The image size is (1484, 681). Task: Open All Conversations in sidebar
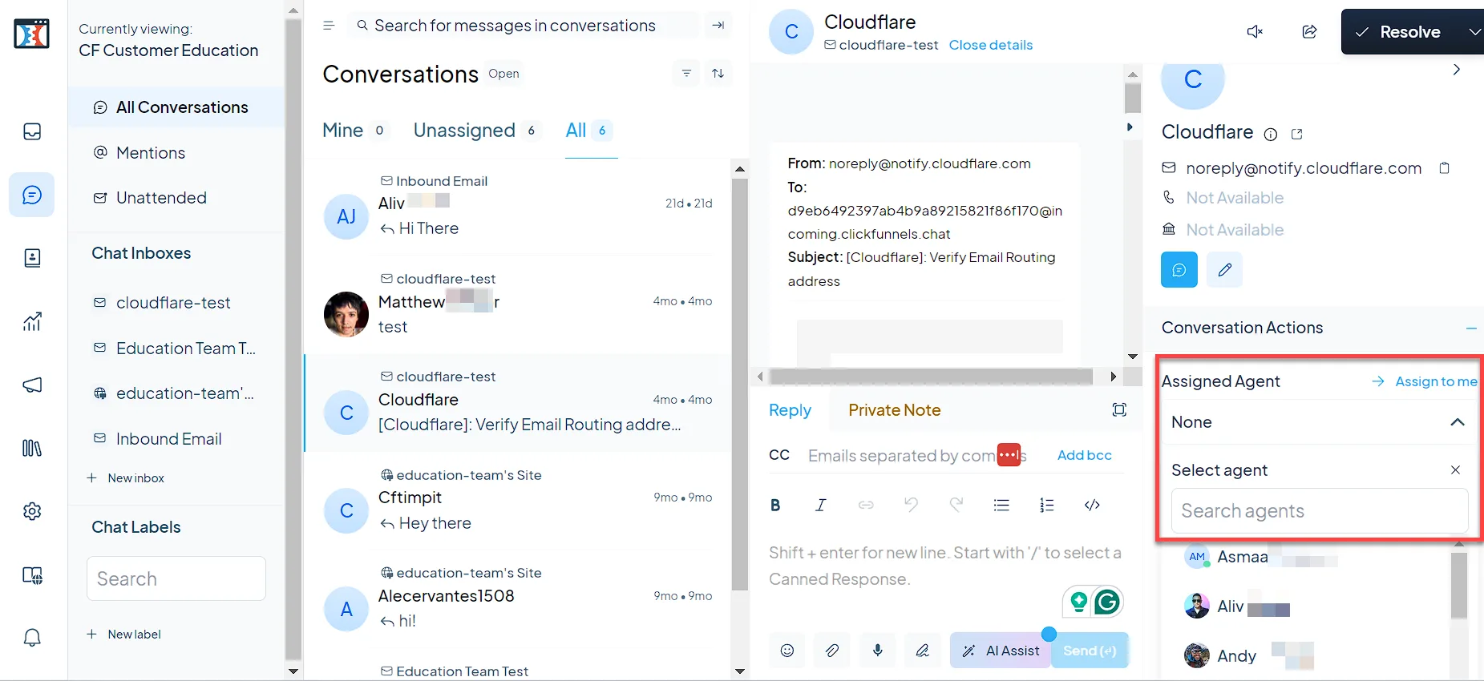click(x=176, y=107)
